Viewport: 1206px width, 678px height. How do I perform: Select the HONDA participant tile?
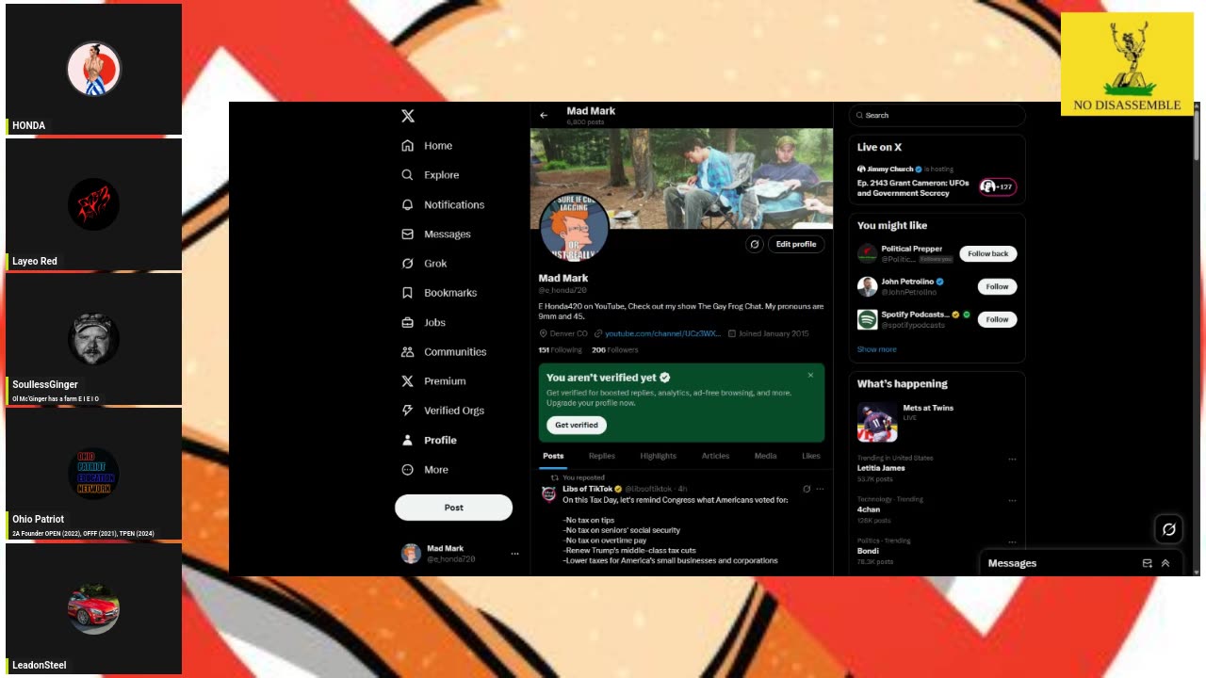coord(93,70)
